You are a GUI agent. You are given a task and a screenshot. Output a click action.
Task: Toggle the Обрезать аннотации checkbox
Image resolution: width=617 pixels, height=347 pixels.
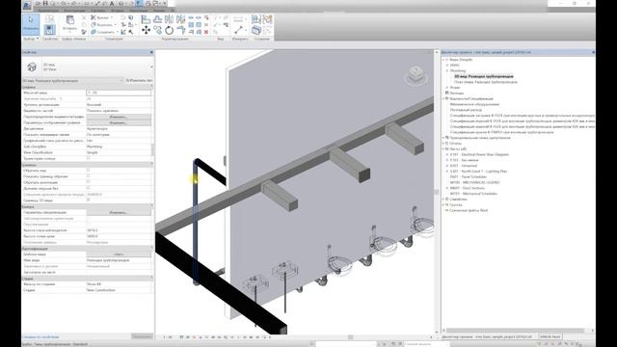(88, 182)
